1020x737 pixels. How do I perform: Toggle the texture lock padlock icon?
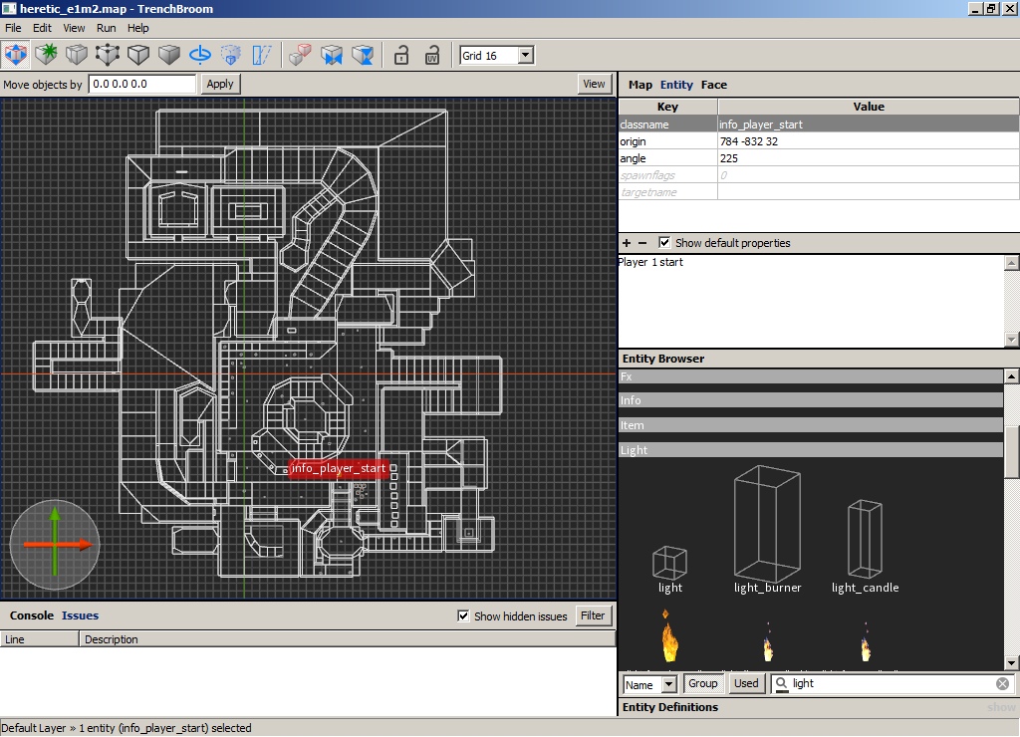401,55
